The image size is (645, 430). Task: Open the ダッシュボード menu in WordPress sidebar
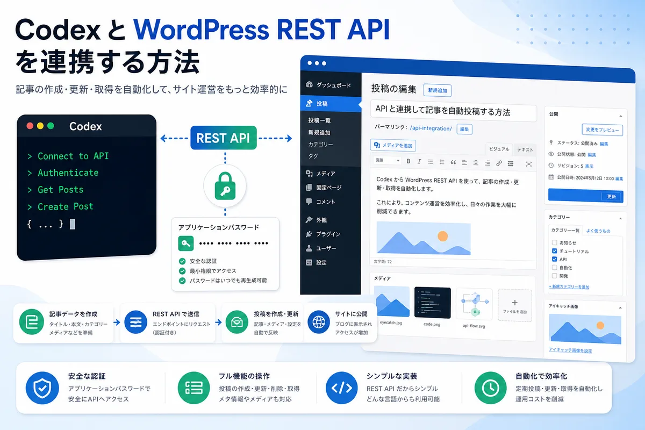pos(329,85)
